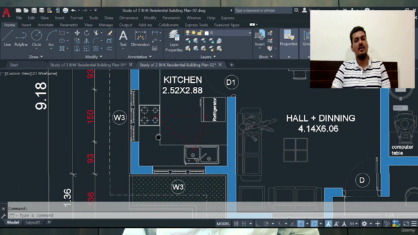The image size is (418, 235).
Task: Select the Rectangular Array tool
Action: [x=96, y=48]
